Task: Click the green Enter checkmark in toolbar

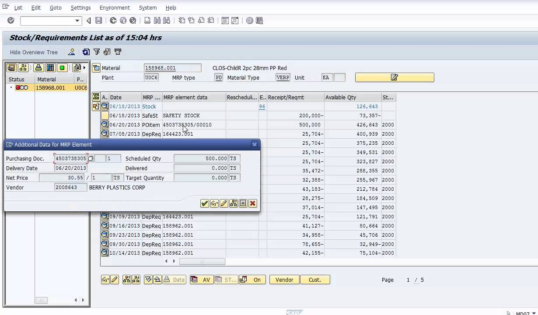Action: pos(11,21)
